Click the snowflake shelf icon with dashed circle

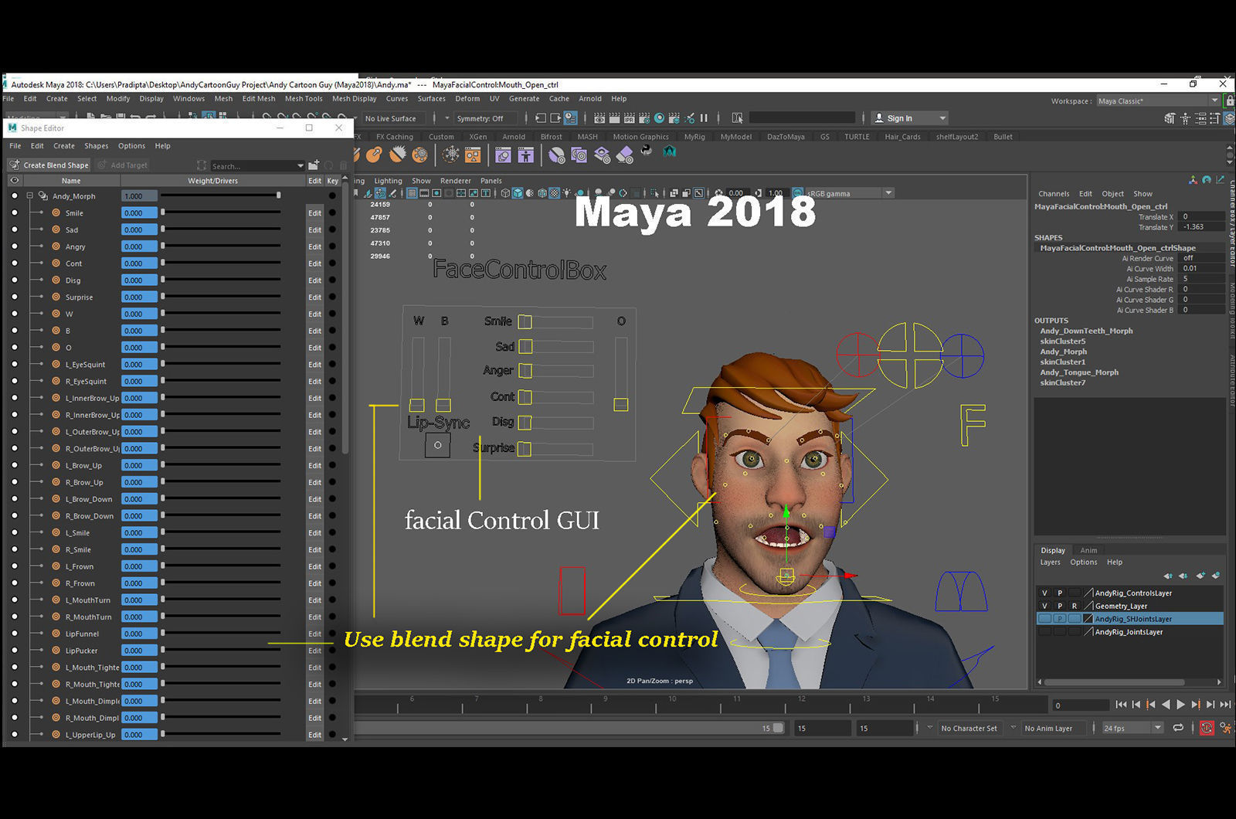[x=450, y=155]
